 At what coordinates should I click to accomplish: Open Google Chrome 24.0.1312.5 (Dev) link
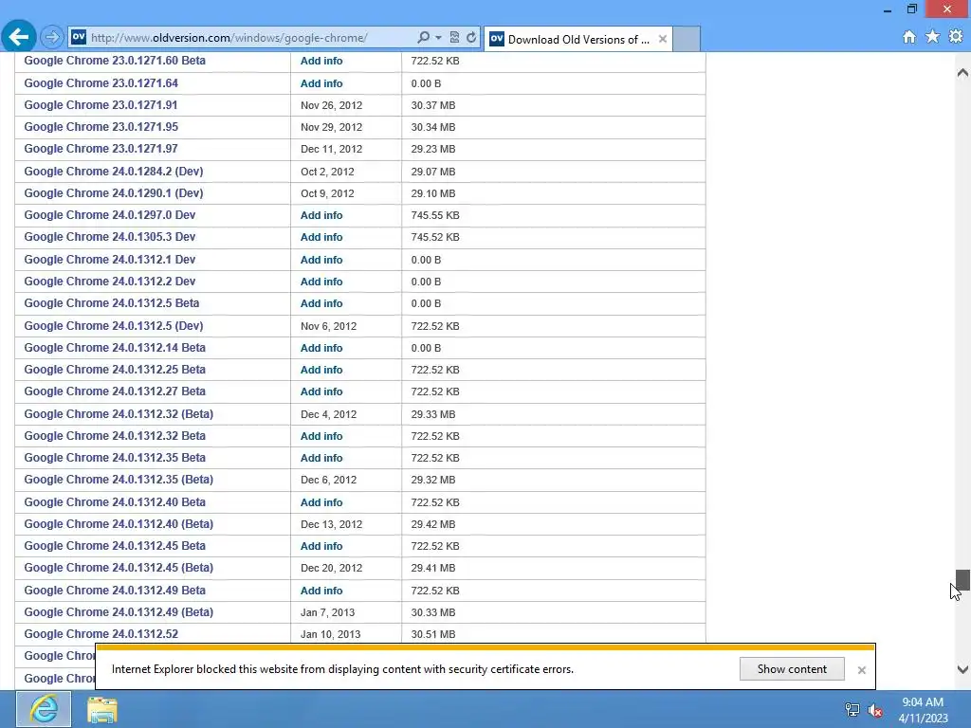point(114,326)
